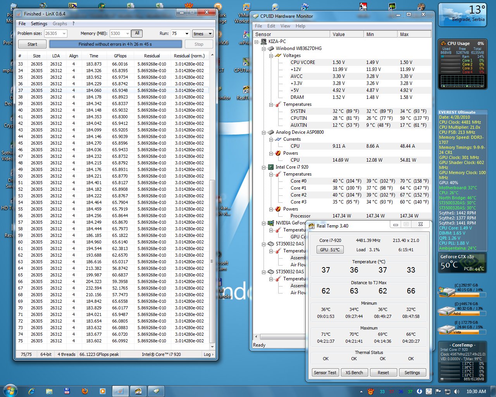Open the volume speaker tray icon
This screenshot has height=397, width=496.
[x=457, y=392]
